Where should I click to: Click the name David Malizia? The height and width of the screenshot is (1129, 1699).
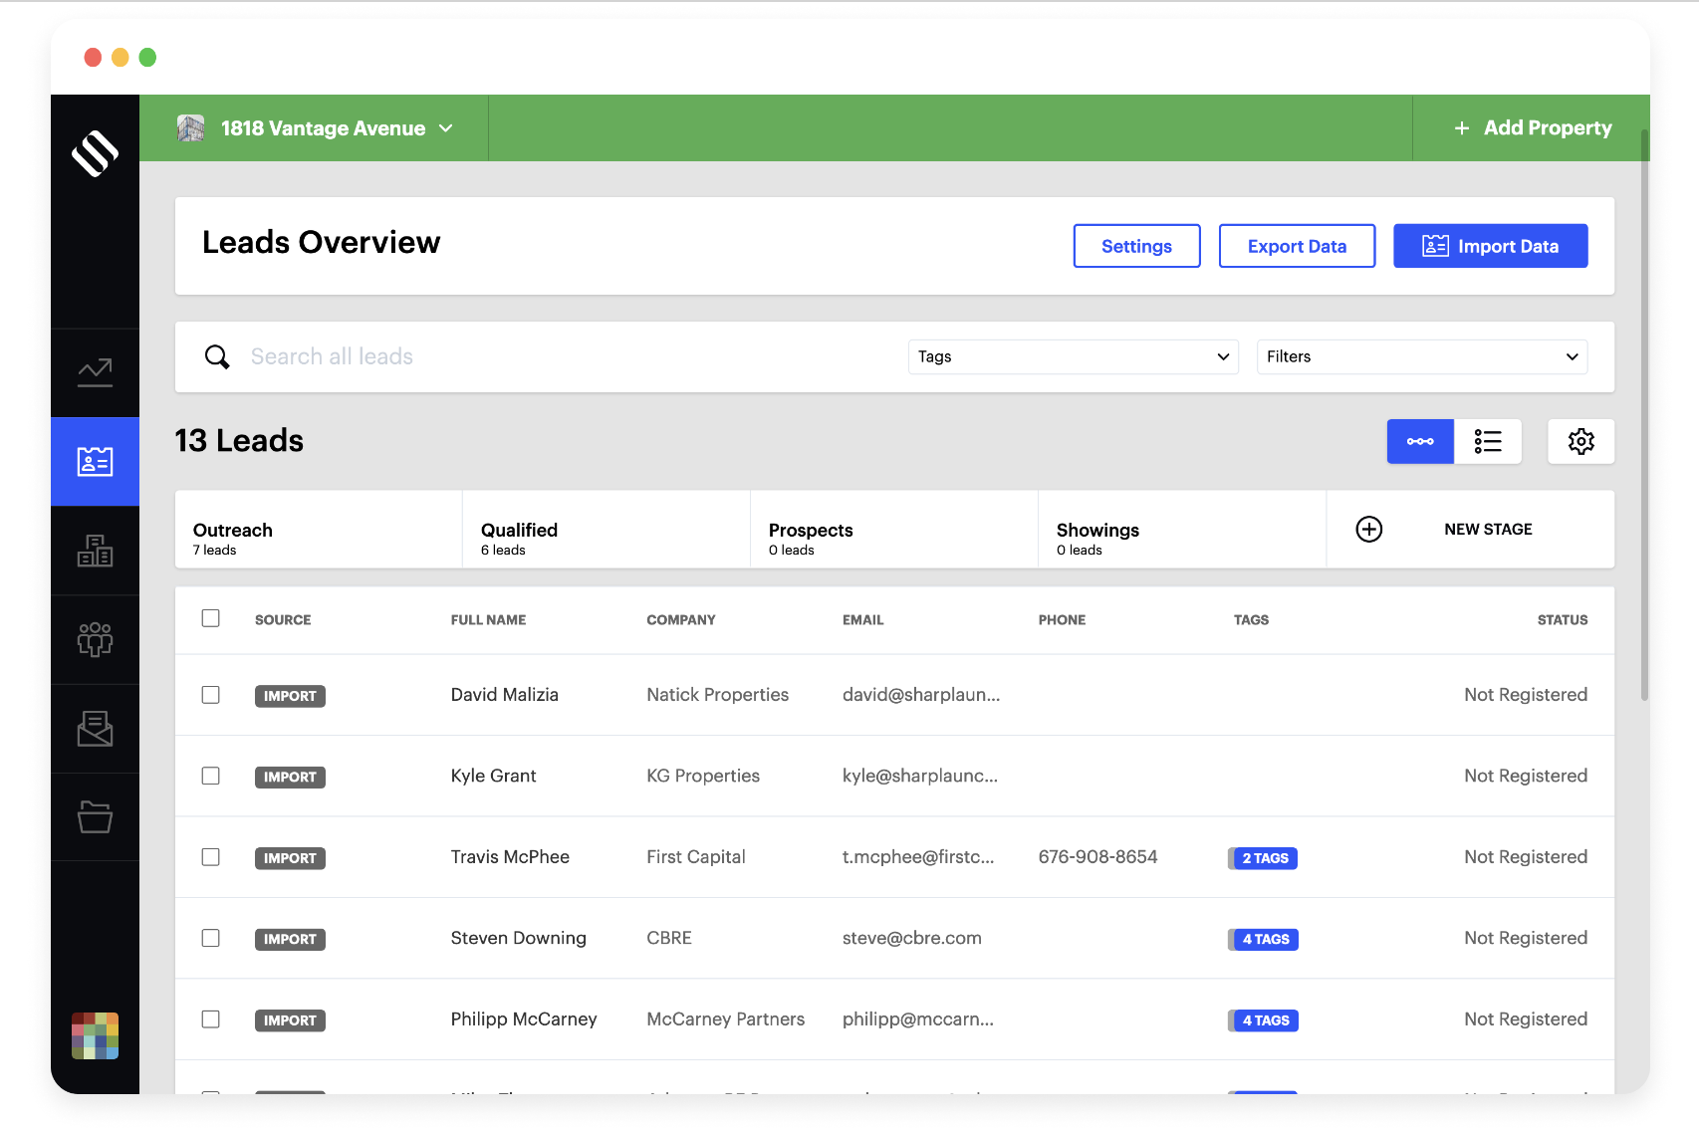pos(504,695)
